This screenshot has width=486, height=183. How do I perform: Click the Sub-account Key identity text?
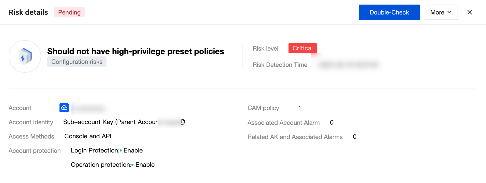point(111,122)
